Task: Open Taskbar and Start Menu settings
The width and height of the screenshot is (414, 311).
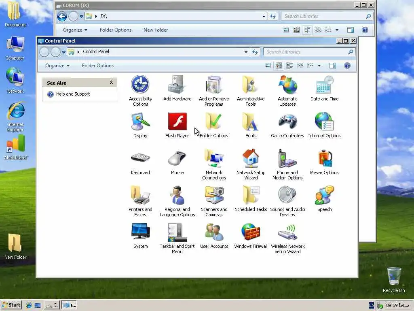Action: click(x=177, y=238)
